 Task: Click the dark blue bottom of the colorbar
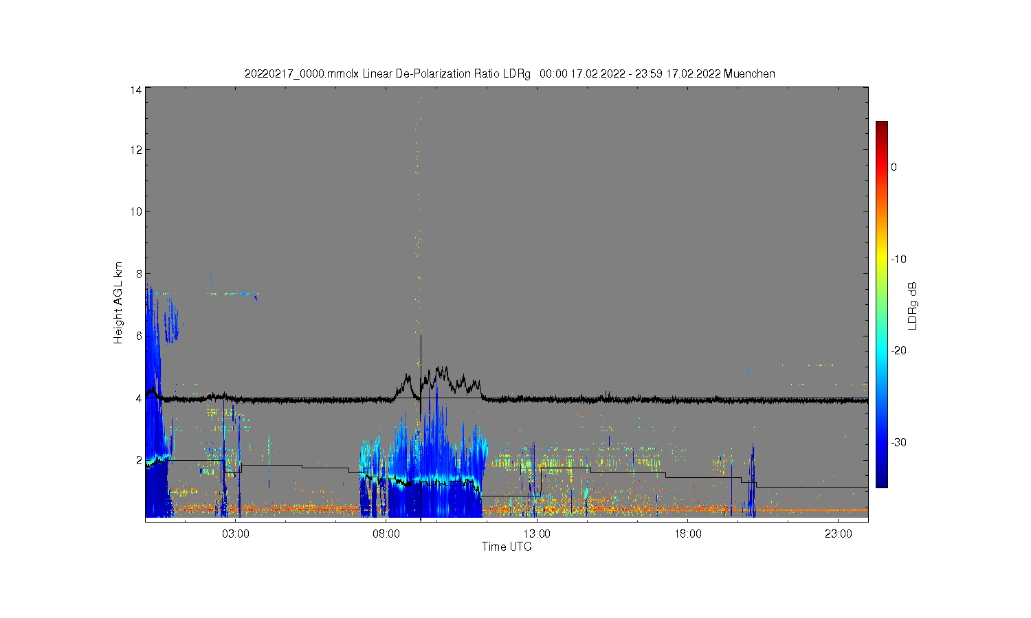[882, 481]
